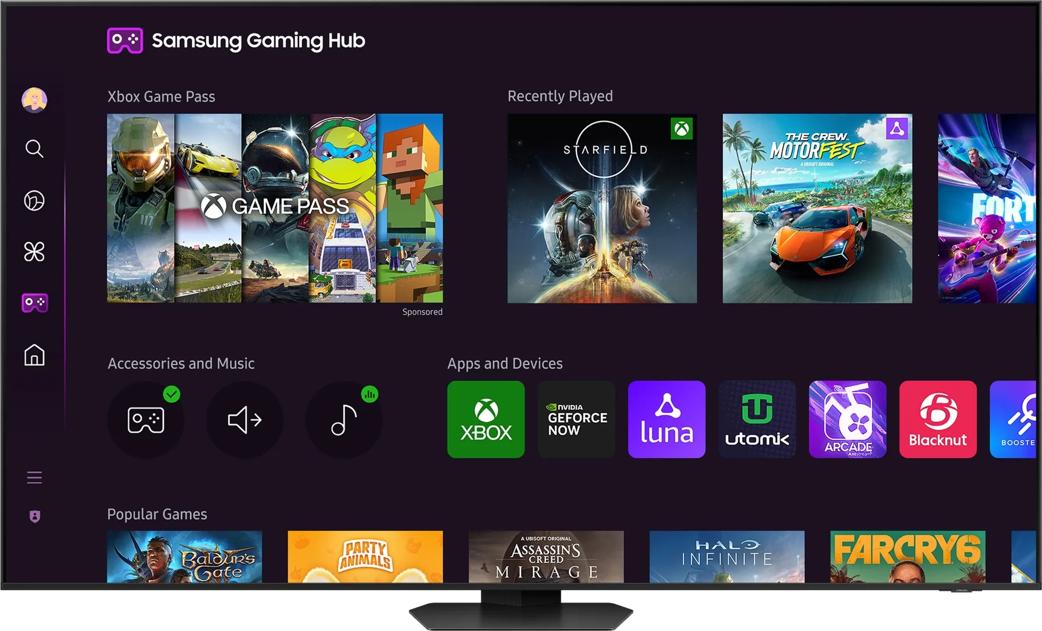
Task: Go to Home icon in sidebar
Action: coord(34,355)
